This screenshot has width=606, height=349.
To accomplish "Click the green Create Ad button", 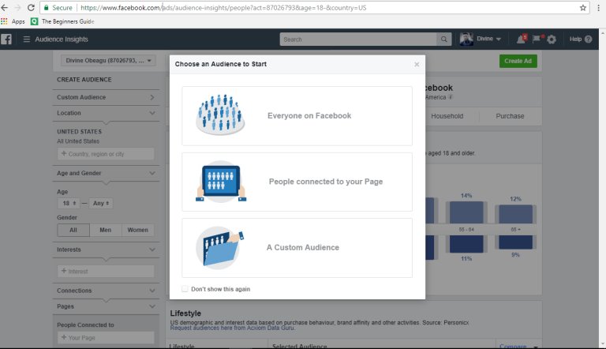I will 518,61.
